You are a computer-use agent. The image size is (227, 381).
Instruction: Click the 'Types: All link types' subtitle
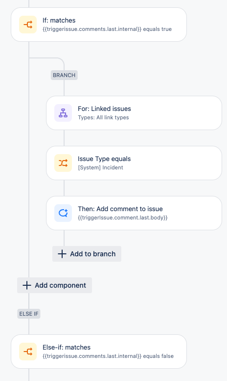pos(103,118)
